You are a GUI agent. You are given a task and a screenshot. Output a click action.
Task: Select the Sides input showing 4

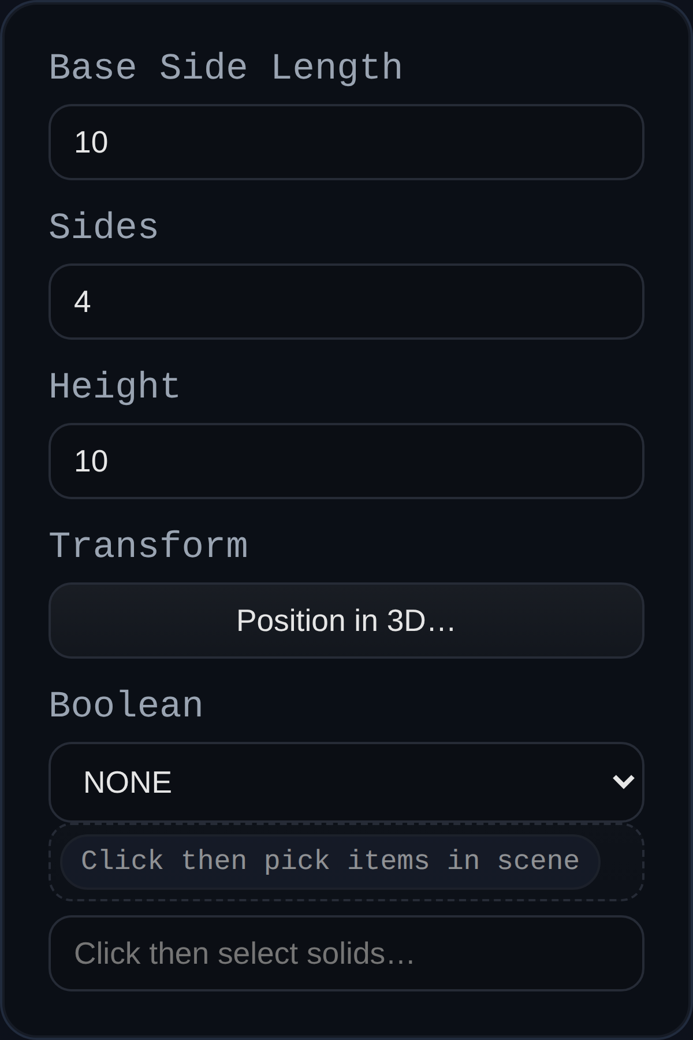coord(346,300)
